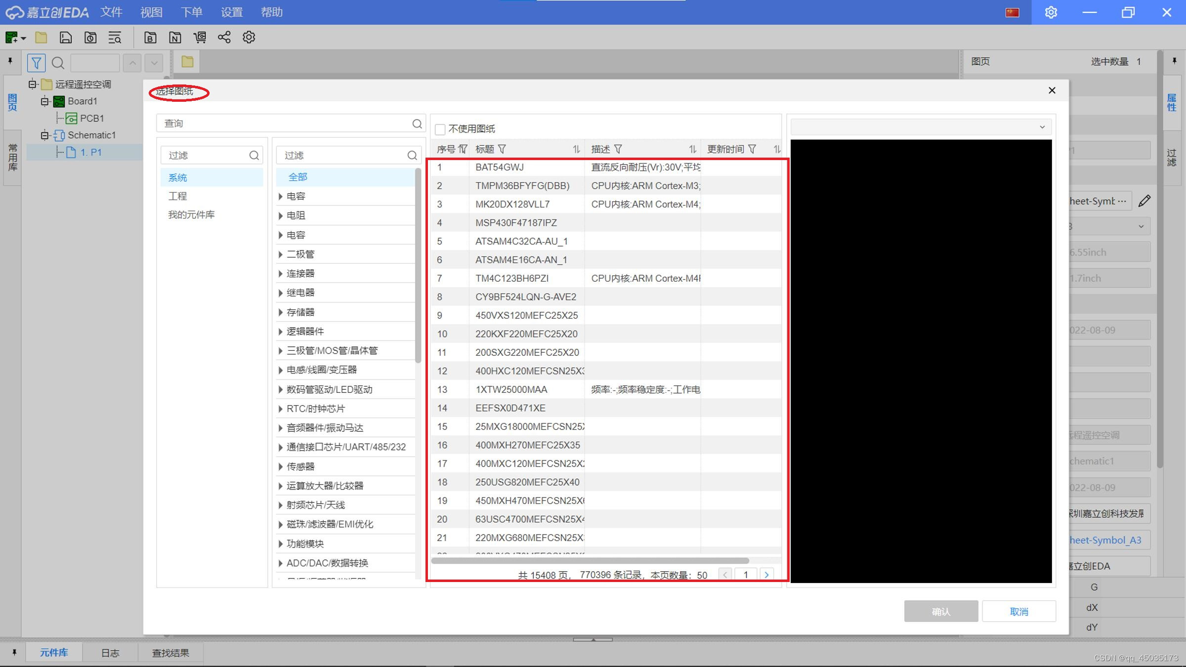Switch to the 元件库 bottom tab
The image size is (1186, 667).
(54, 653)
